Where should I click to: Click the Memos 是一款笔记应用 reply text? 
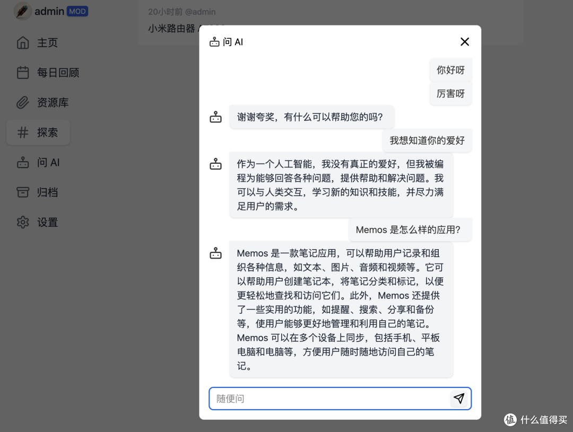(x=341, y=310)
